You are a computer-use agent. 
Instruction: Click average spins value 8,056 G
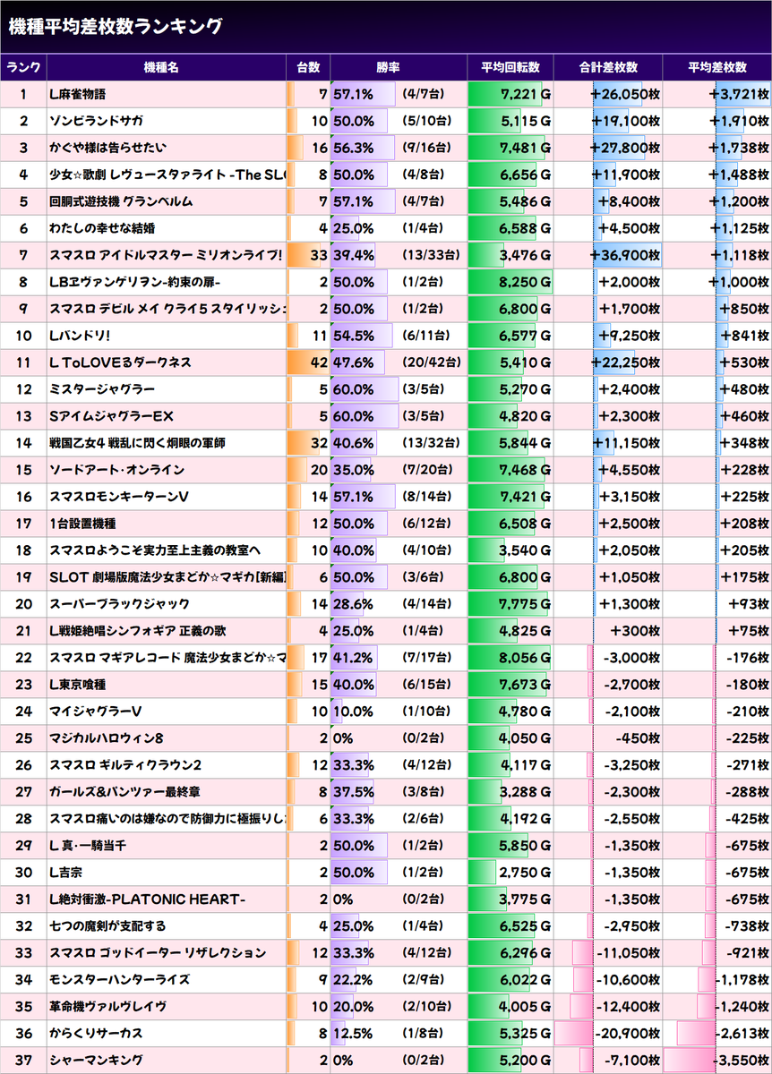(526, 658)
